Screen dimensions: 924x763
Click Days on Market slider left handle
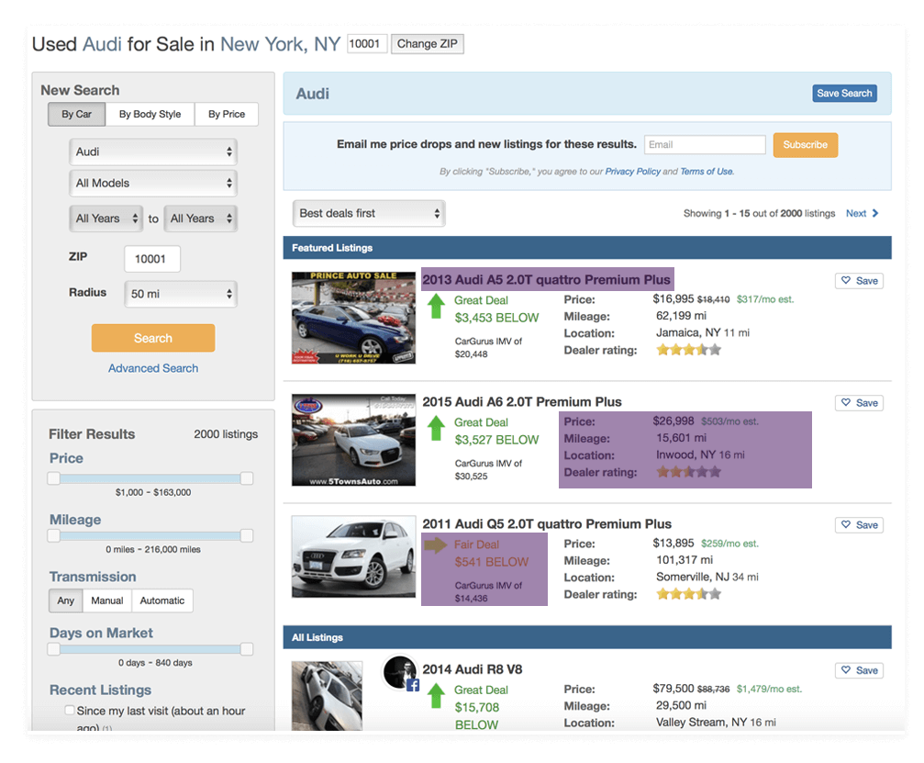53,649
